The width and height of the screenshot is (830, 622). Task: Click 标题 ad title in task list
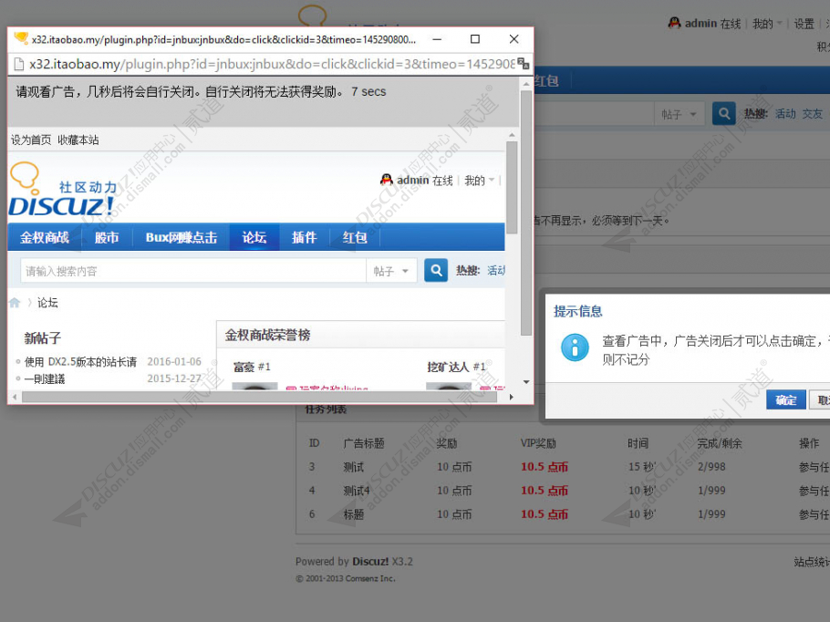354,514
